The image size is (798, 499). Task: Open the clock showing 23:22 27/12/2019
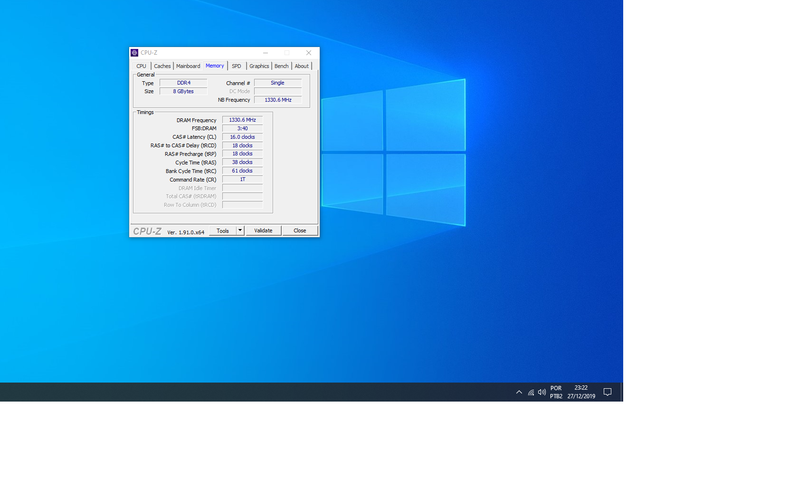coord(581,392)
